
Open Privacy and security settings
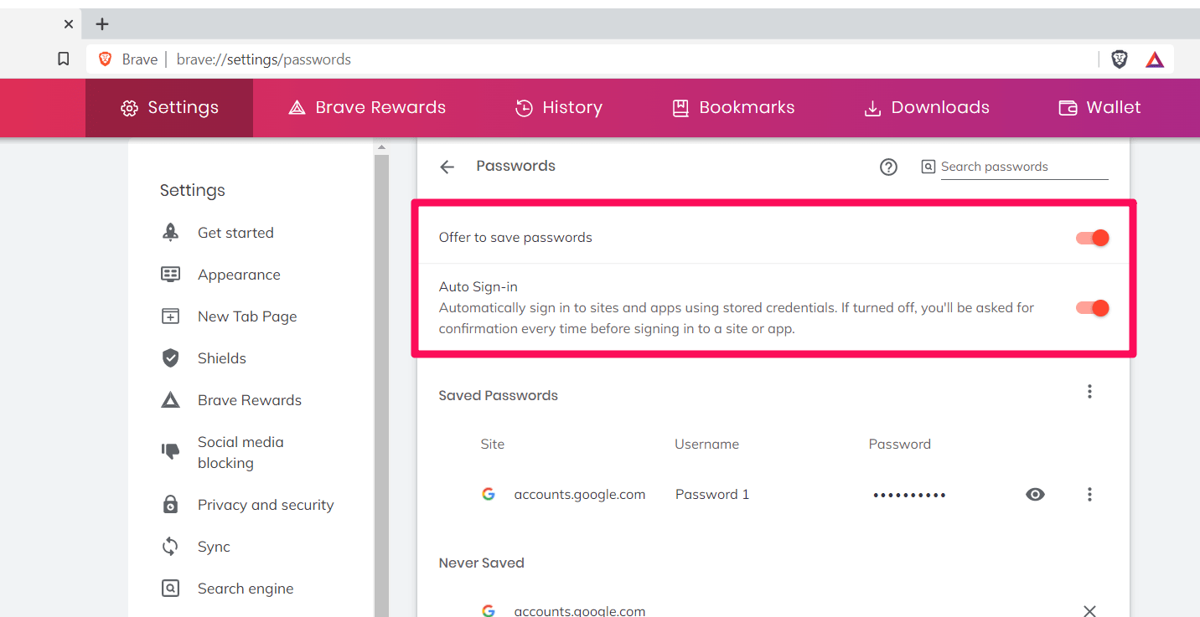point(266,505)
